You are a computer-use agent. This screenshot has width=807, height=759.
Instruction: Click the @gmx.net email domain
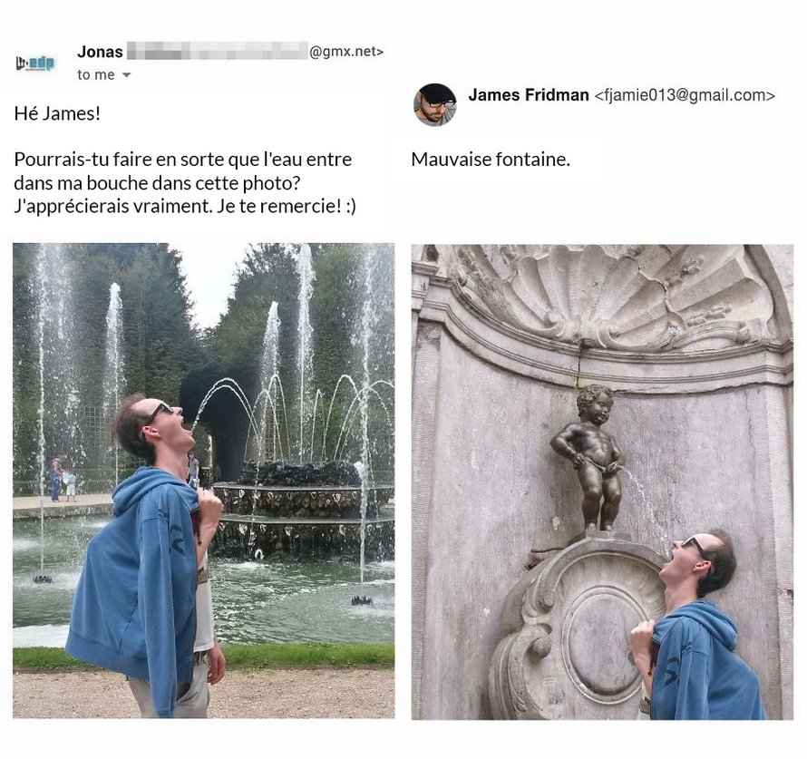pyautogui.click(x=345, y=52)
